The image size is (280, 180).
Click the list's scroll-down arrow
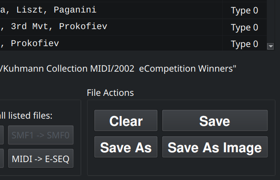[x=270, y=46]
